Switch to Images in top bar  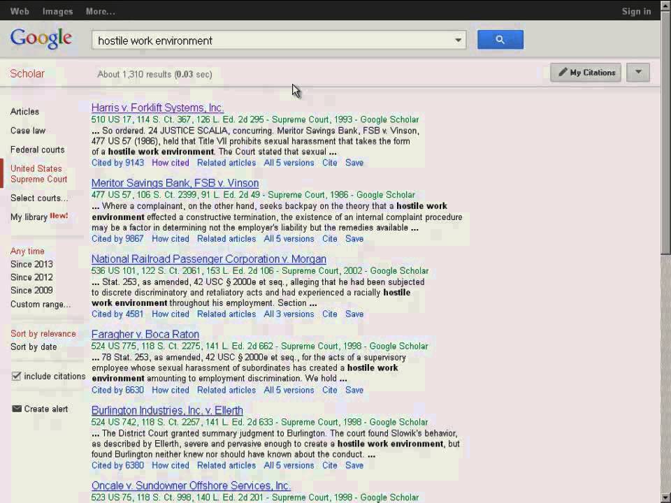[58, 11]
